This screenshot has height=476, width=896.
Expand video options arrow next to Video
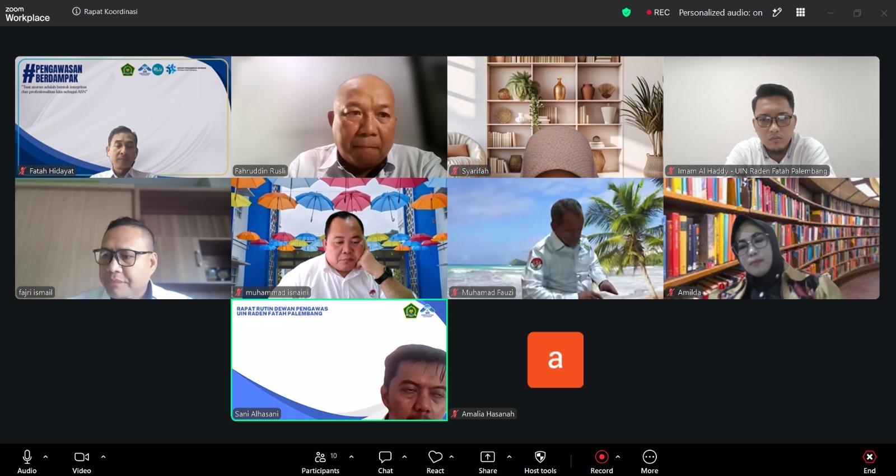(103, 457)
